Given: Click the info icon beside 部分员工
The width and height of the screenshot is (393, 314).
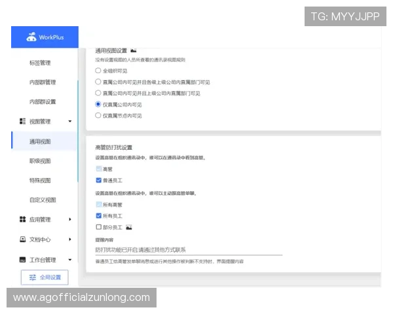Looking at the screenshot, I should [129, 228].
